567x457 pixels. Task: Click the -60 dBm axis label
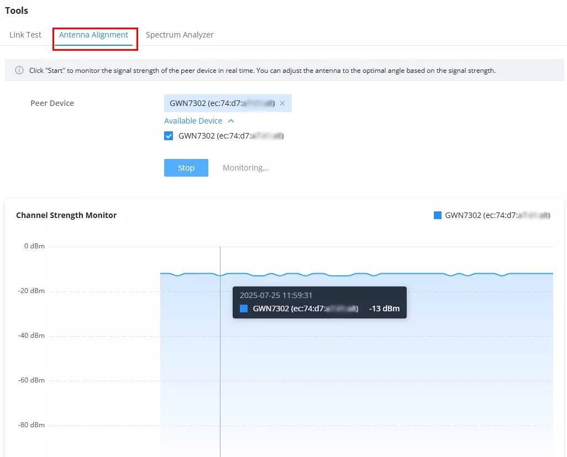pyautogui.click(x=32, y=380)
